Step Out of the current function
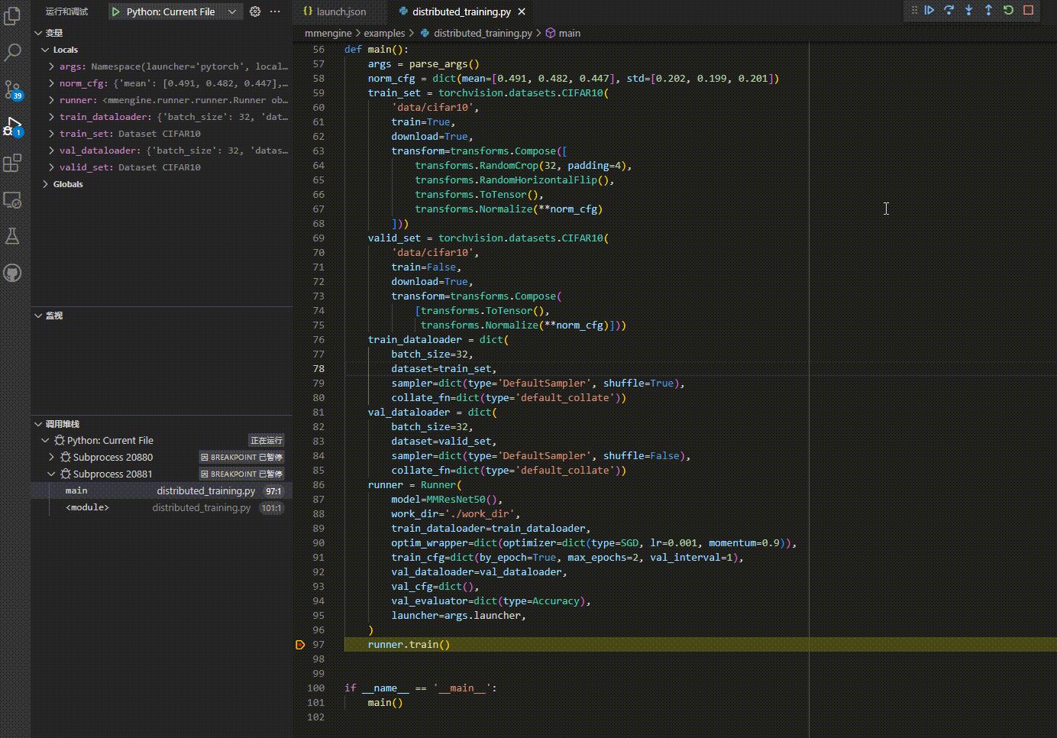The image size is (1057, 738). click(x=988, y=11)
